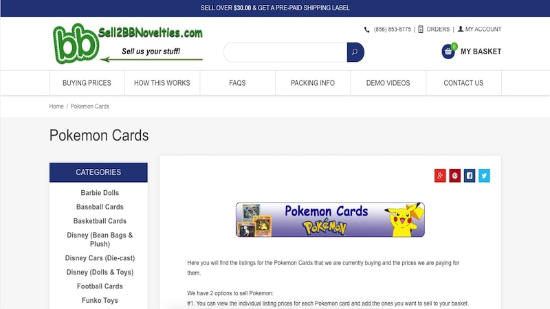
Task: Click the pre-paid shipping label announcement banner
Action: coord(275,8)
